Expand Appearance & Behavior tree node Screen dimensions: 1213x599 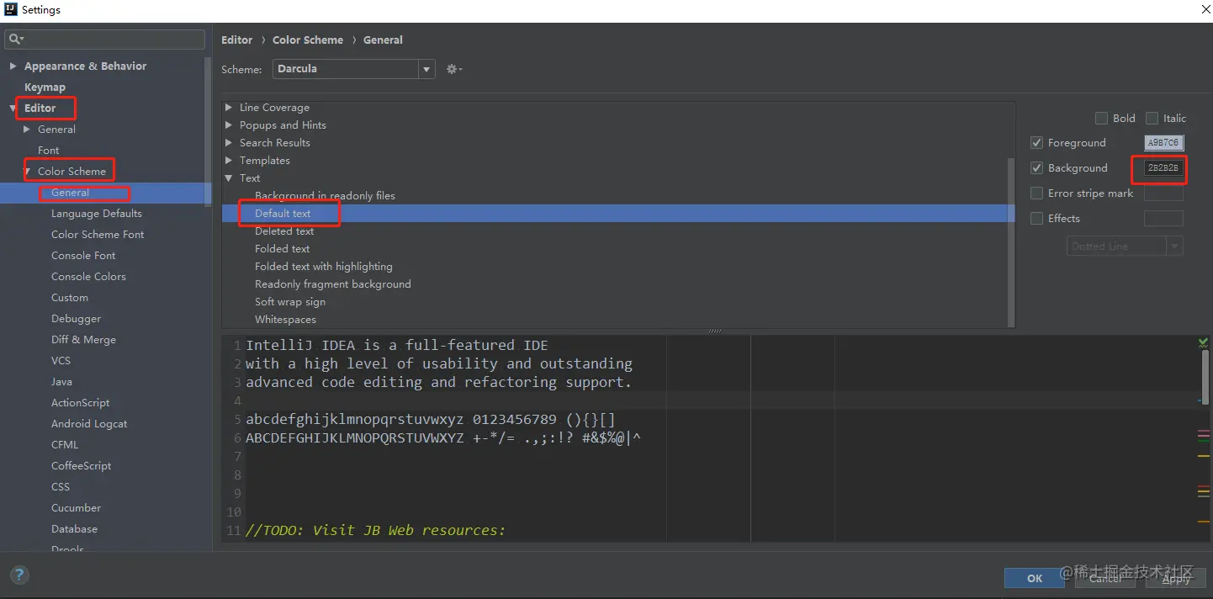point(13,66)
